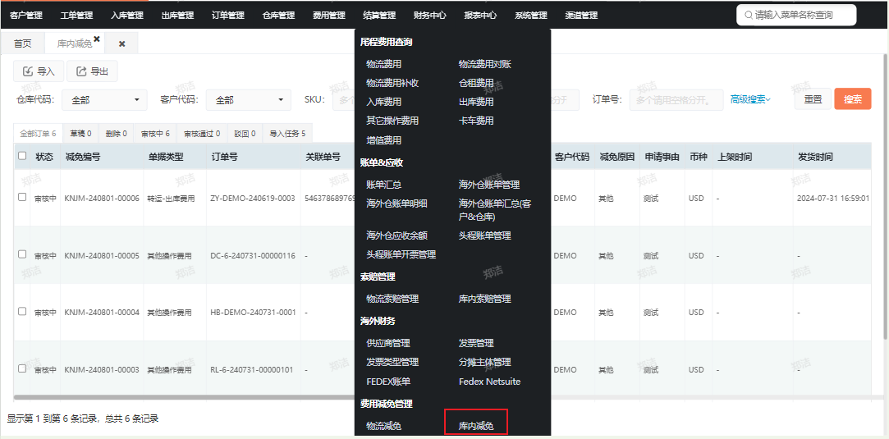The width and height of the screenshot is (889, 439).
Task: Click the import icon button 导入
Action: point(39,71)
